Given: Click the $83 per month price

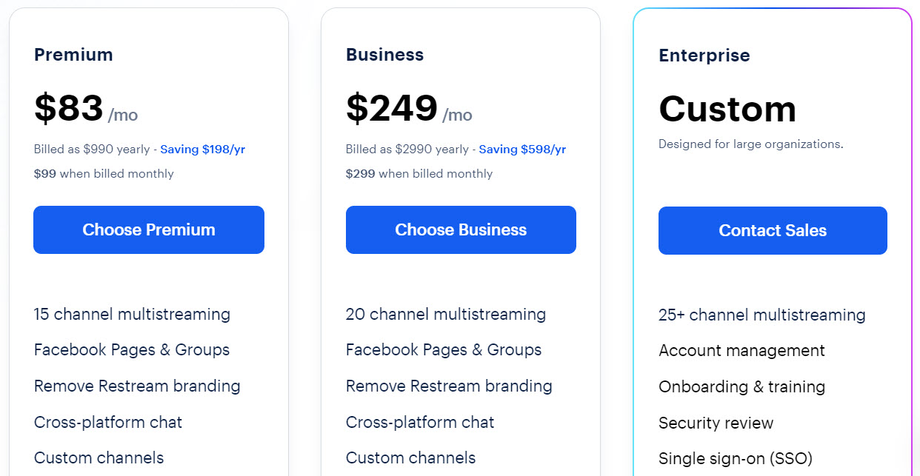Looking at the screenshot, I should click(86, 109).
